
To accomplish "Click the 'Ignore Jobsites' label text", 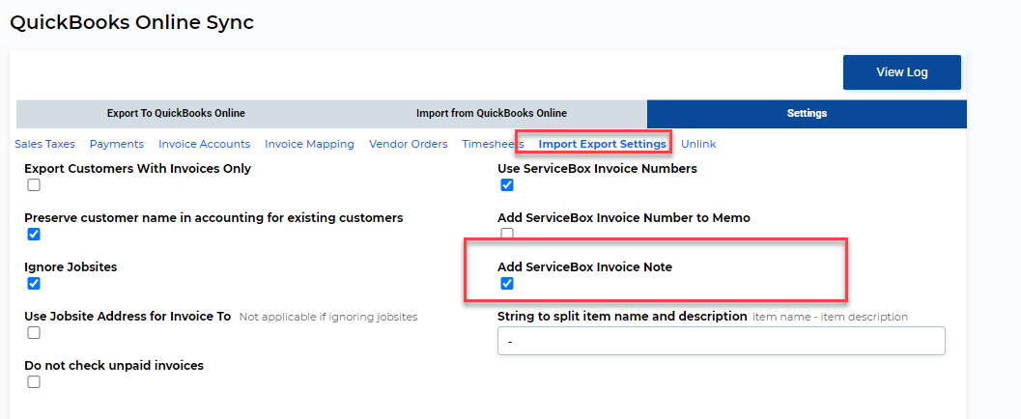I will point(71,266).
